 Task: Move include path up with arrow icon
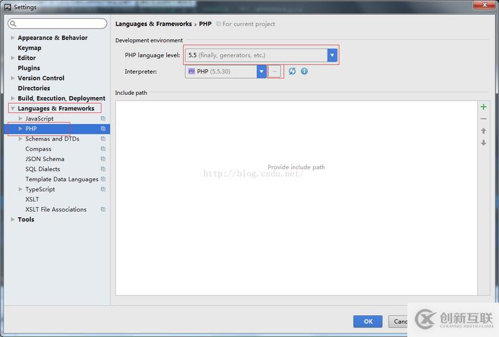pyautogui.click(x=483, y=130)
